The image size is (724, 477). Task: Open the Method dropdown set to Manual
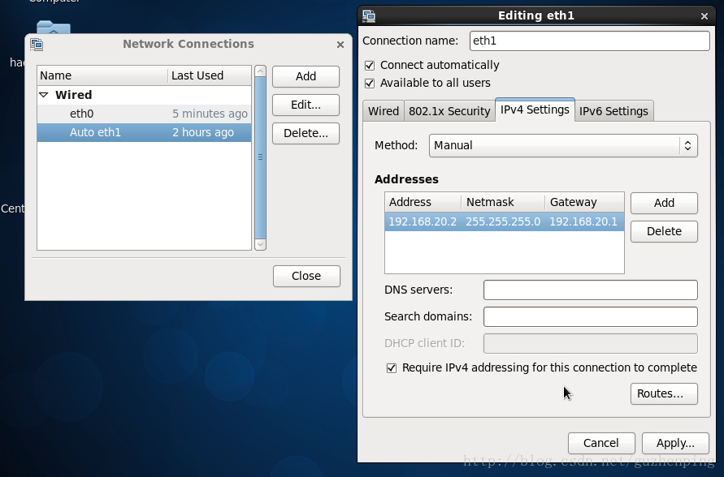click(563, 146)
